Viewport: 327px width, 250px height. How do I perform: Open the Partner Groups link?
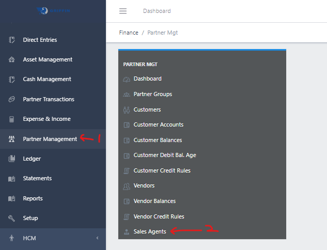(x=153, y=94)
